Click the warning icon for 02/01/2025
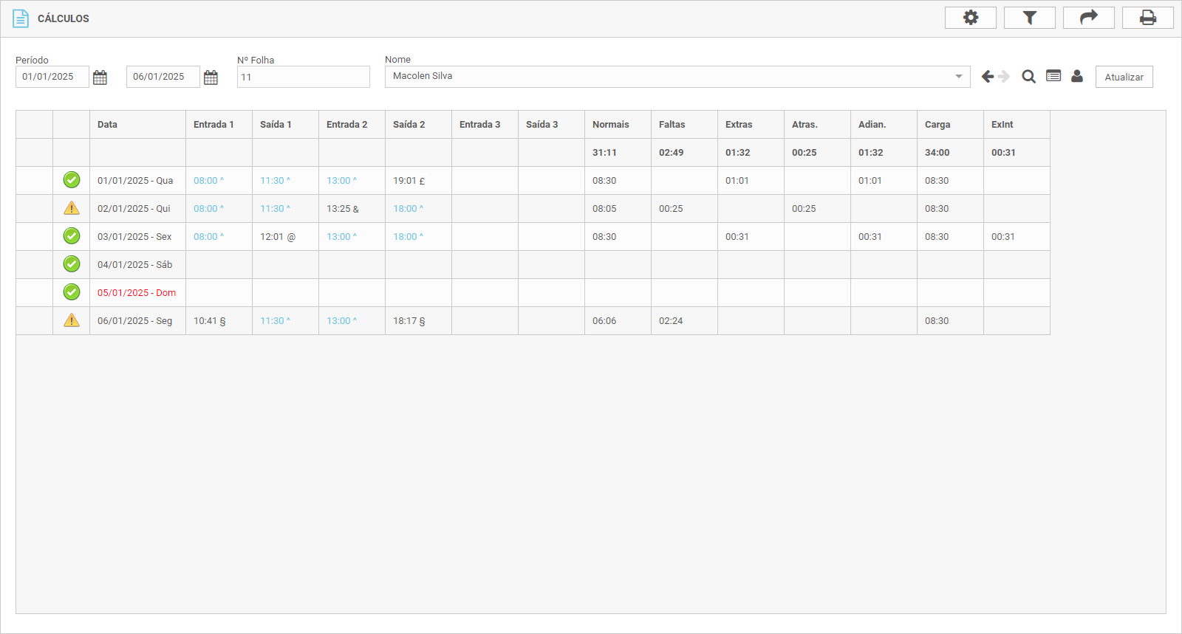Screen dimensions: 1182x634 pos(72,209)
